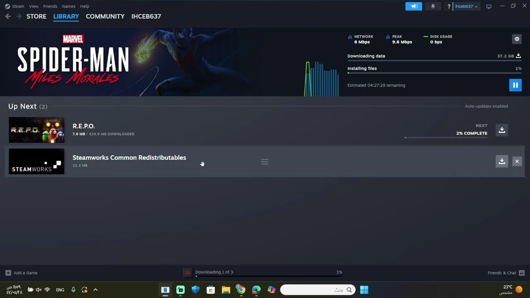The image size is (530, 298).
Task: Open the Friends menu
Action: click(50, 6)
